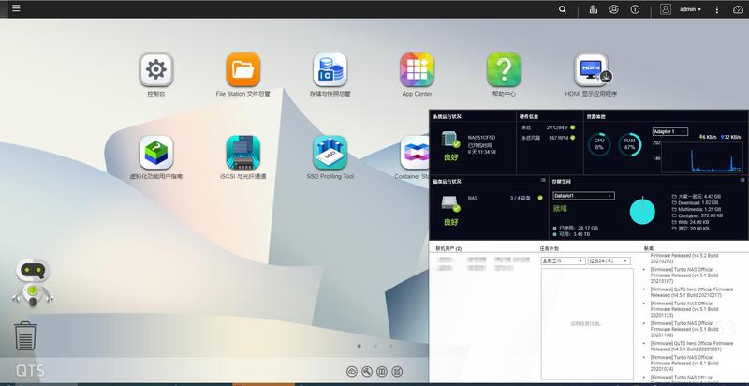The image size is (749, 386).
Task: Open the three-dot more options menu
Action: pos(716,9)
